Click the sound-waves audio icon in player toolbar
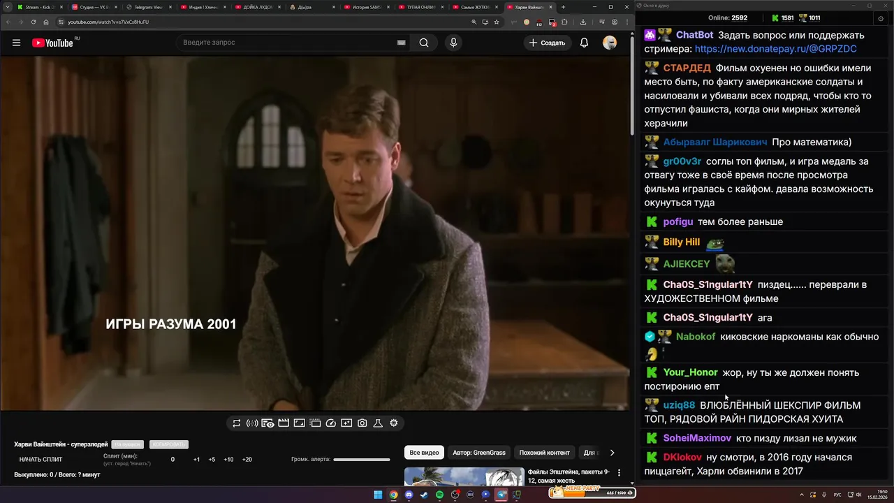 pos(252,423)
